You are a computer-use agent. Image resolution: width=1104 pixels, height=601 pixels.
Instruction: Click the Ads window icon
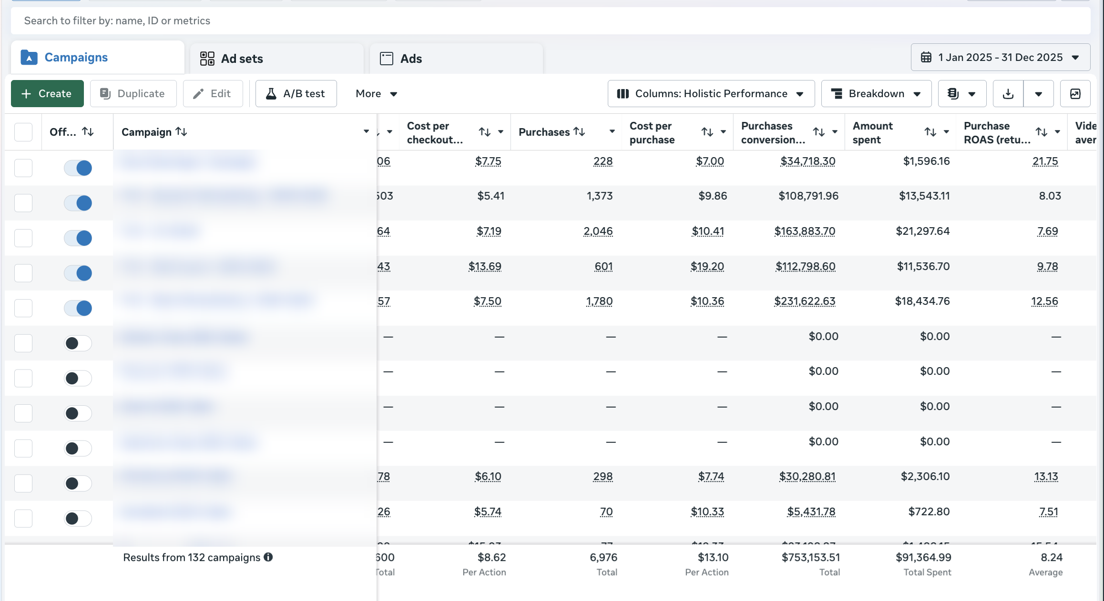click(x=387, y=59)
